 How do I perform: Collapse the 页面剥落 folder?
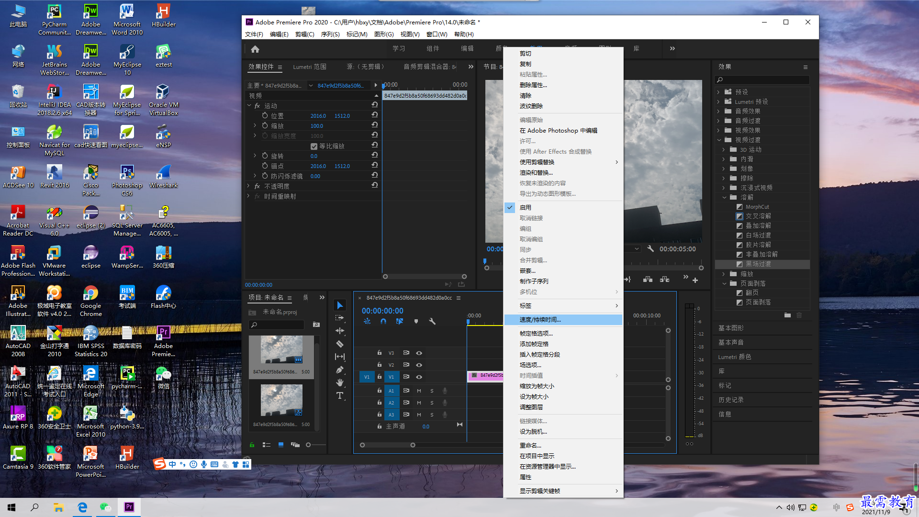coord(724,283)
